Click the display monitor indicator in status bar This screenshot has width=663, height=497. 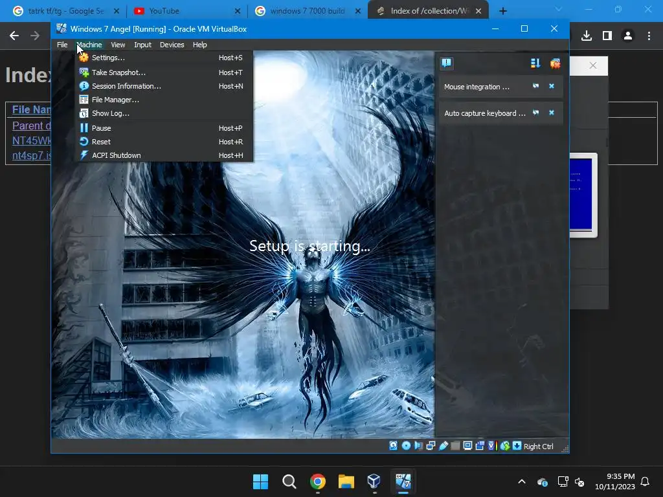click(x=467, y=446)
